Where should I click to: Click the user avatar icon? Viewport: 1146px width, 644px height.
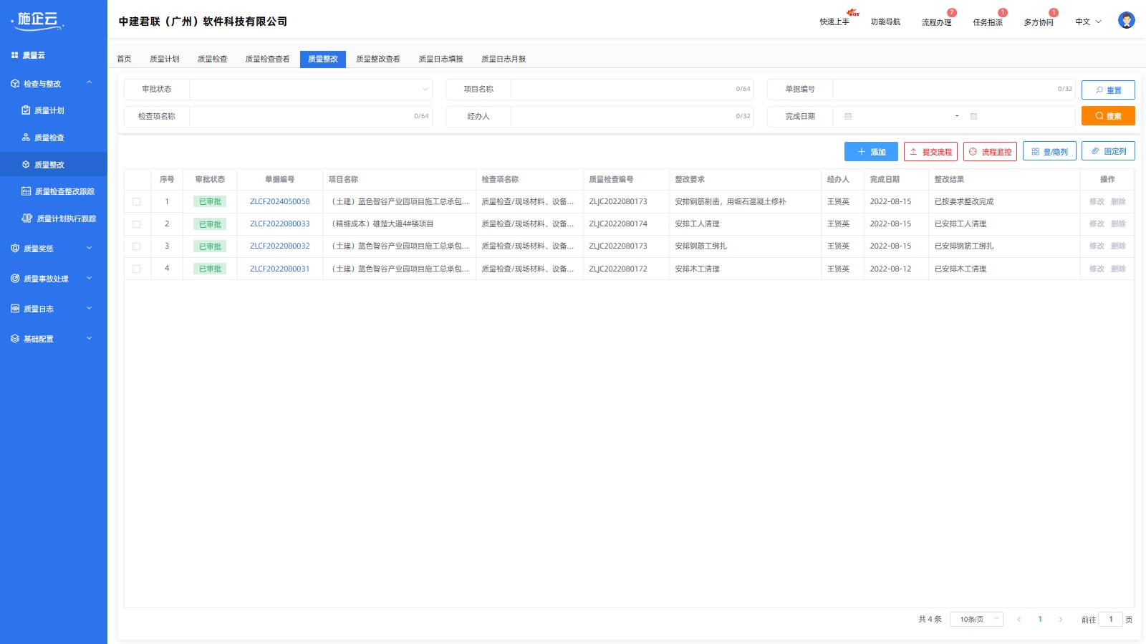point(1126,21)
